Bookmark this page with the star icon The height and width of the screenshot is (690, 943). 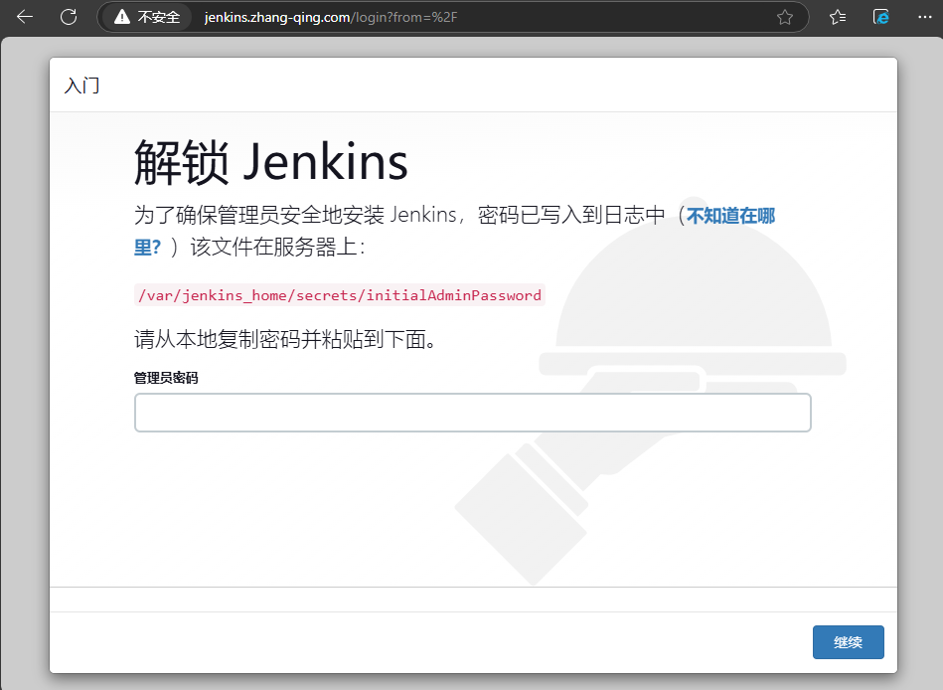(x=784, y=17)
